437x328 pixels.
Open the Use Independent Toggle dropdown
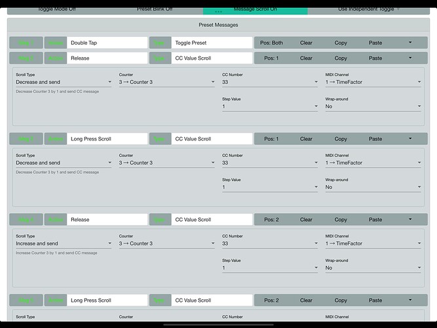tap(368, 10)
